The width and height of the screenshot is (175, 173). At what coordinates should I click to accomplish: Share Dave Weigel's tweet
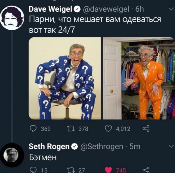(x=146, y=129)
